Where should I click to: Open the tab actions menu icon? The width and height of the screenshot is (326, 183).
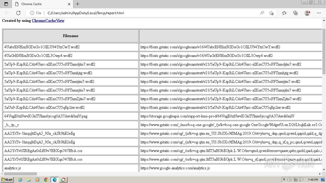[x=6, y=4]
